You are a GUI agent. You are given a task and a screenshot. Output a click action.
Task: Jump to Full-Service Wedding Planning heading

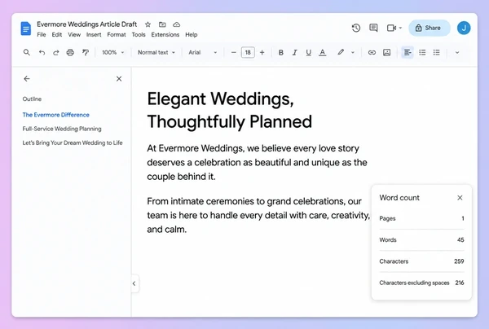[62, 129]
